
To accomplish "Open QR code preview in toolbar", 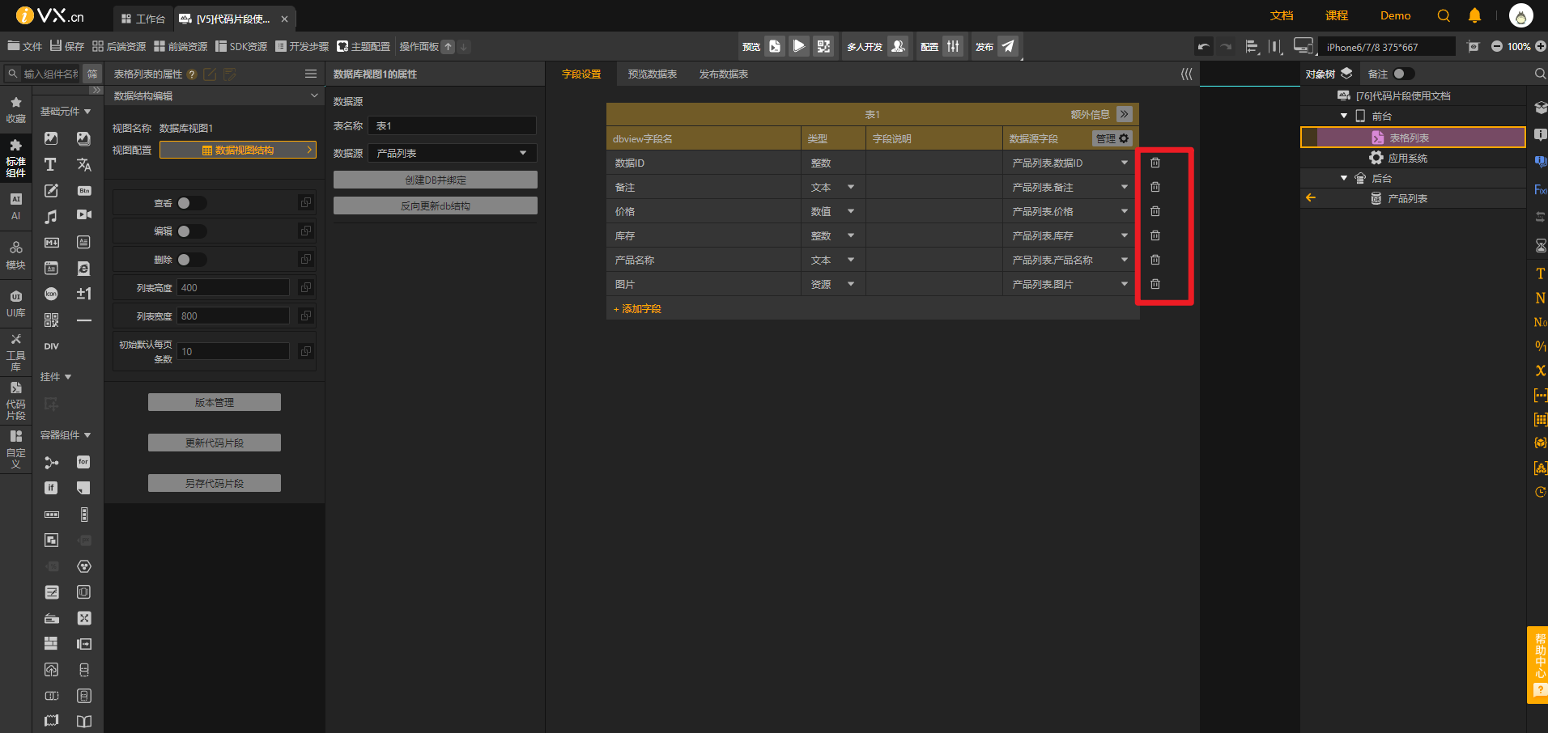I will coord(823,46).
